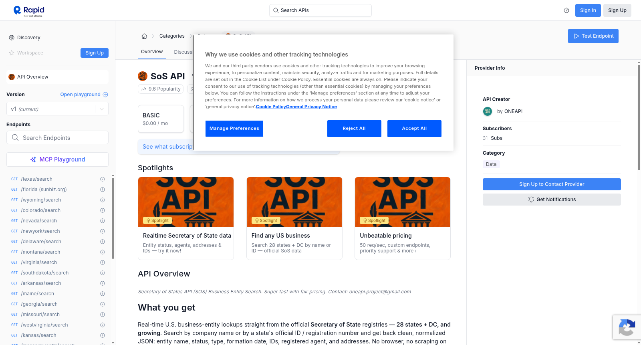Click info icon for /newyork/search endpoint
This screenshot has height=345, width=641.
coord(103,231)
